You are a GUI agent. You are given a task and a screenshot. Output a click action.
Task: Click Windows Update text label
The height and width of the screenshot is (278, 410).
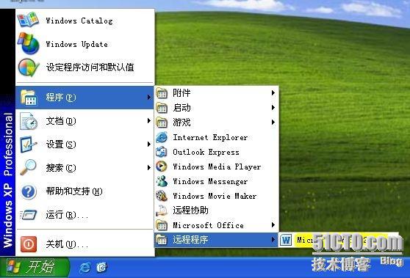point(77,44)
